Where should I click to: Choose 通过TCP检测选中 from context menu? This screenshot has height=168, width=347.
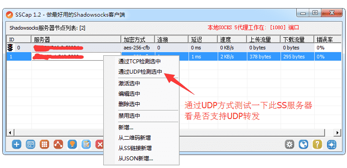(140, 62)
